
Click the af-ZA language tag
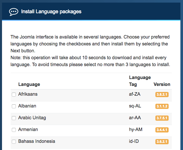pyautogui.click(x=135, y=94)
